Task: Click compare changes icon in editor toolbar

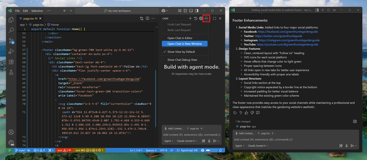Action: click(x=142, y=18)
